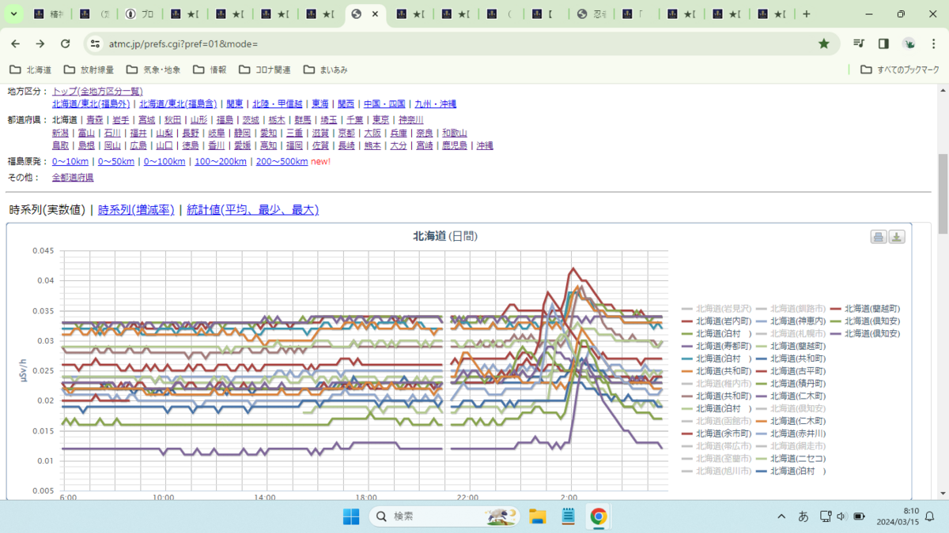Expand the tab search dropdown arrow
The image size is (949, 533).
pos(13,14)
